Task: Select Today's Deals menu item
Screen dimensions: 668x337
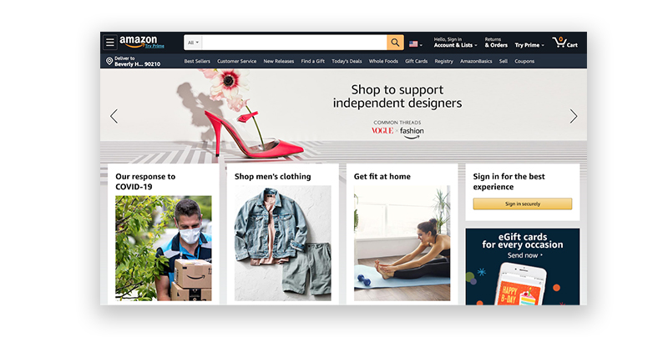Action: [347, 61]
